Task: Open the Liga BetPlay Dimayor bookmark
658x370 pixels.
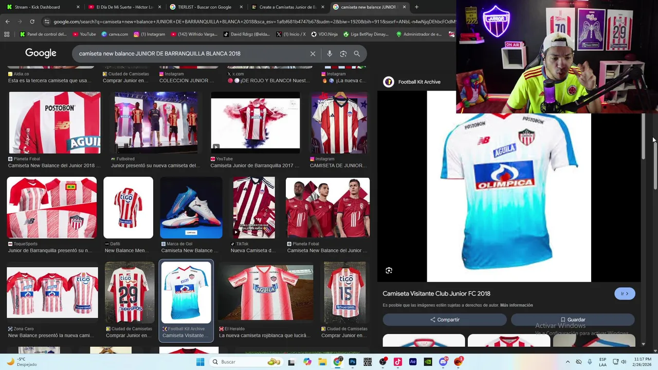Action: click(365, 34)
